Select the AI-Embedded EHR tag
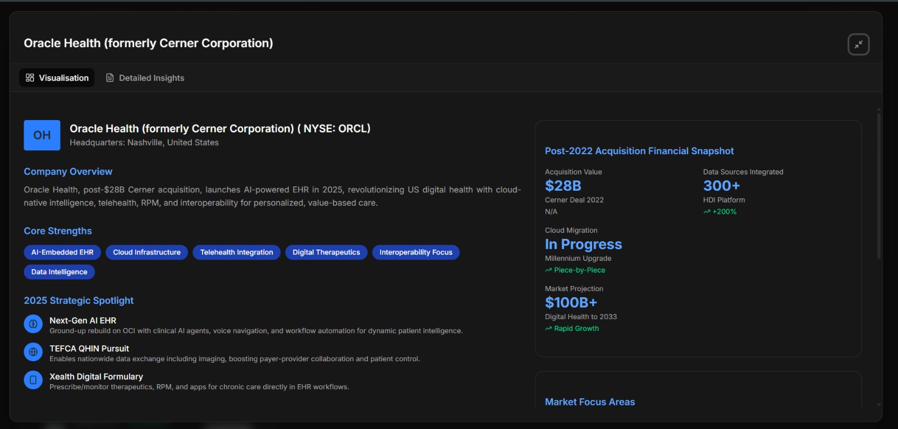This screenshot has height=429, width=898. coord(62,252)
